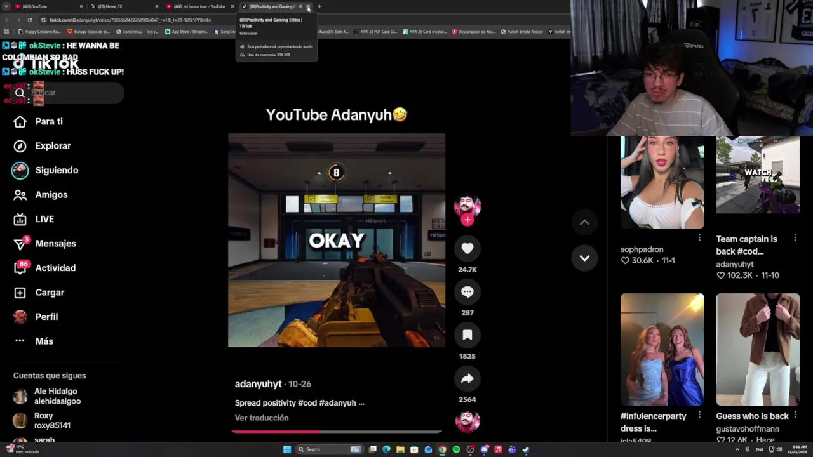This screenshot has width=813, height=457.
Task: Open the Amigos section
Action: (x=41, y=195)
